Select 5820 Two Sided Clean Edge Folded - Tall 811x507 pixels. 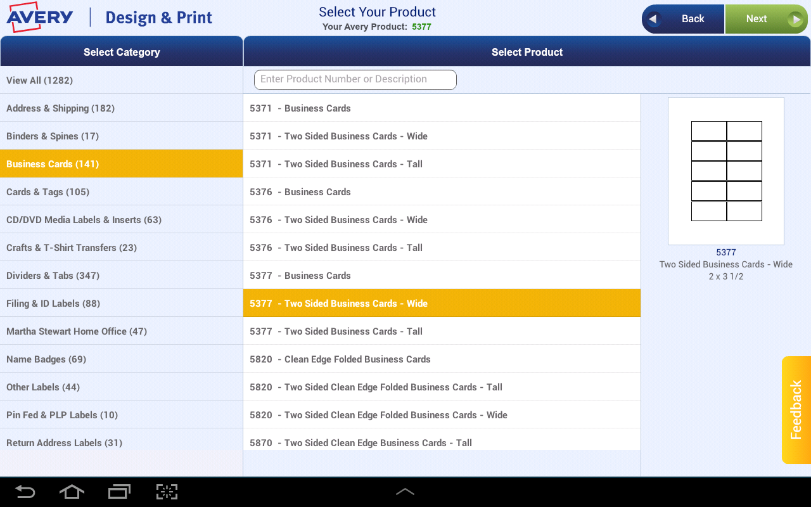tap(442, 387)
